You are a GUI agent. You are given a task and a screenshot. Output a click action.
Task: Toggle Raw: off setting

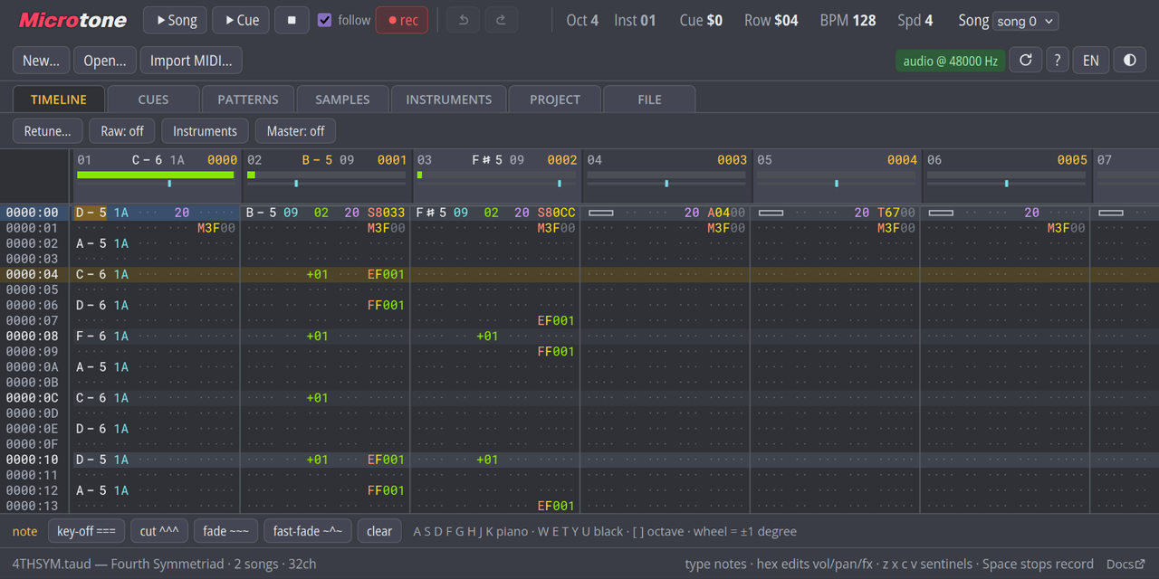click(122, 131)
